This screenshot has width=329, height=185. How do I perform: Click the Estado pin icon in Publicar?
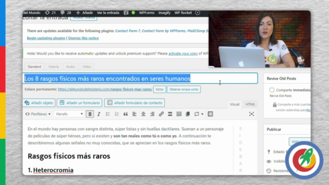[269, 152]
